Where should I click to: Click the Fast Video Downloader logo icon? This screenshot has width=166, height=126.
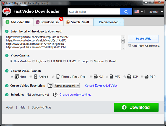point(7,11)
